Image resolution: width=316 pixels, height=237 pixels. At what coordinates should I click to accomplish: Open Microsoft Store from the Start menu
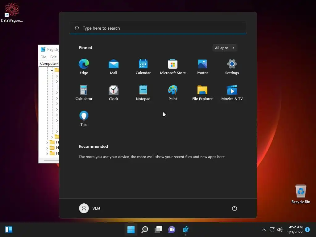pyautogui.click(x=173, y=67)
